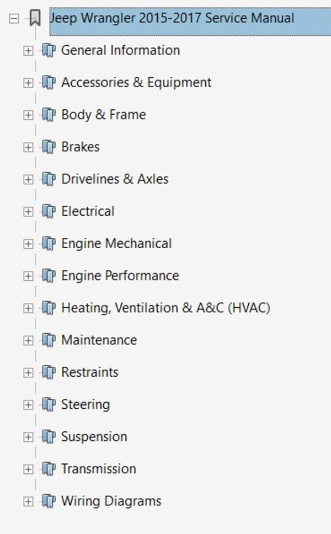331x534 pixels.
Task: Expand the Maintenance section
Action: (28, 340)
